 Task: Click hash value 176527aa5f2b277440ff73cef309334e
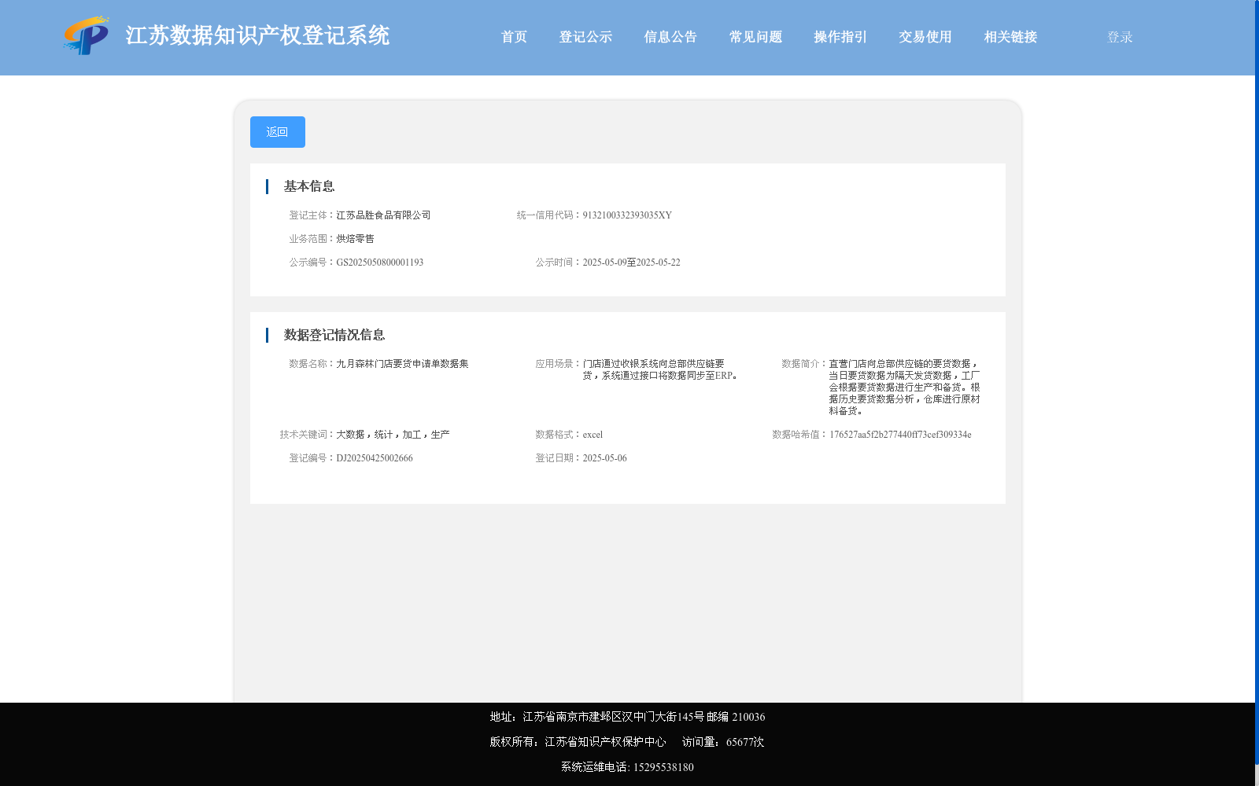tap(900, 435)
